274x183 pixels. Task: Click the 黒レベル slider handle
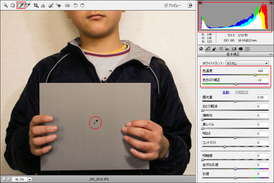click(203, 129)
